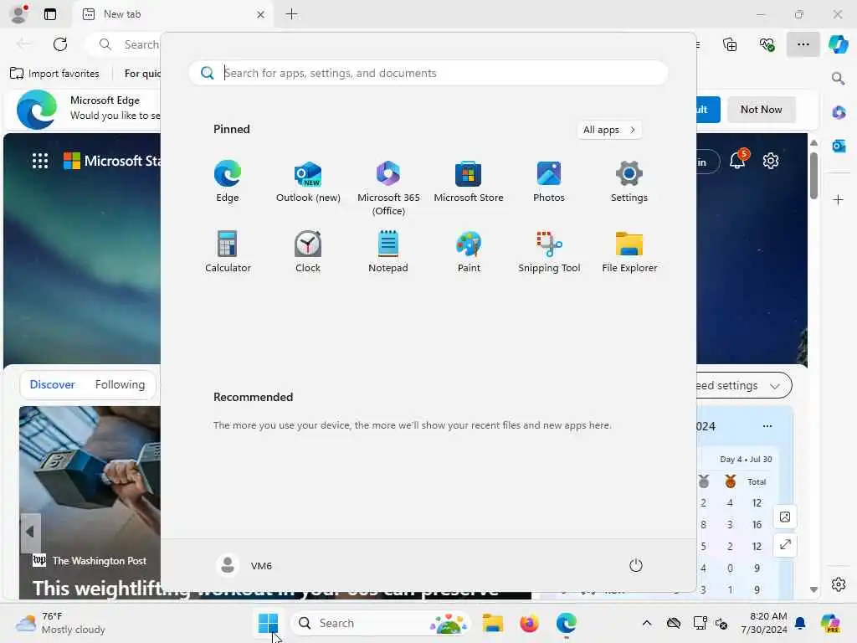Viewport: 857px width, 643px height.
Task: Click the Windows Start button on taskbar
Action: pyautogui.click(x=268, y=623)
